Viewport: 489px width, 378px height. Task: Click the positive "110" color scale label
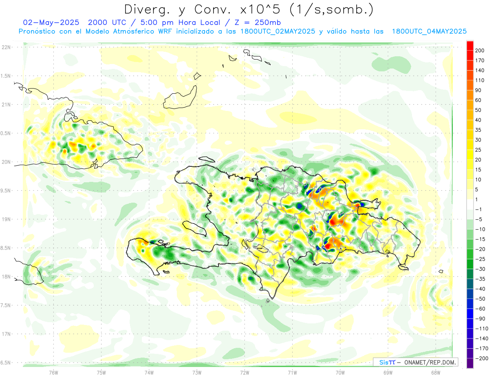pyautogui.click(x=480, y=80)
